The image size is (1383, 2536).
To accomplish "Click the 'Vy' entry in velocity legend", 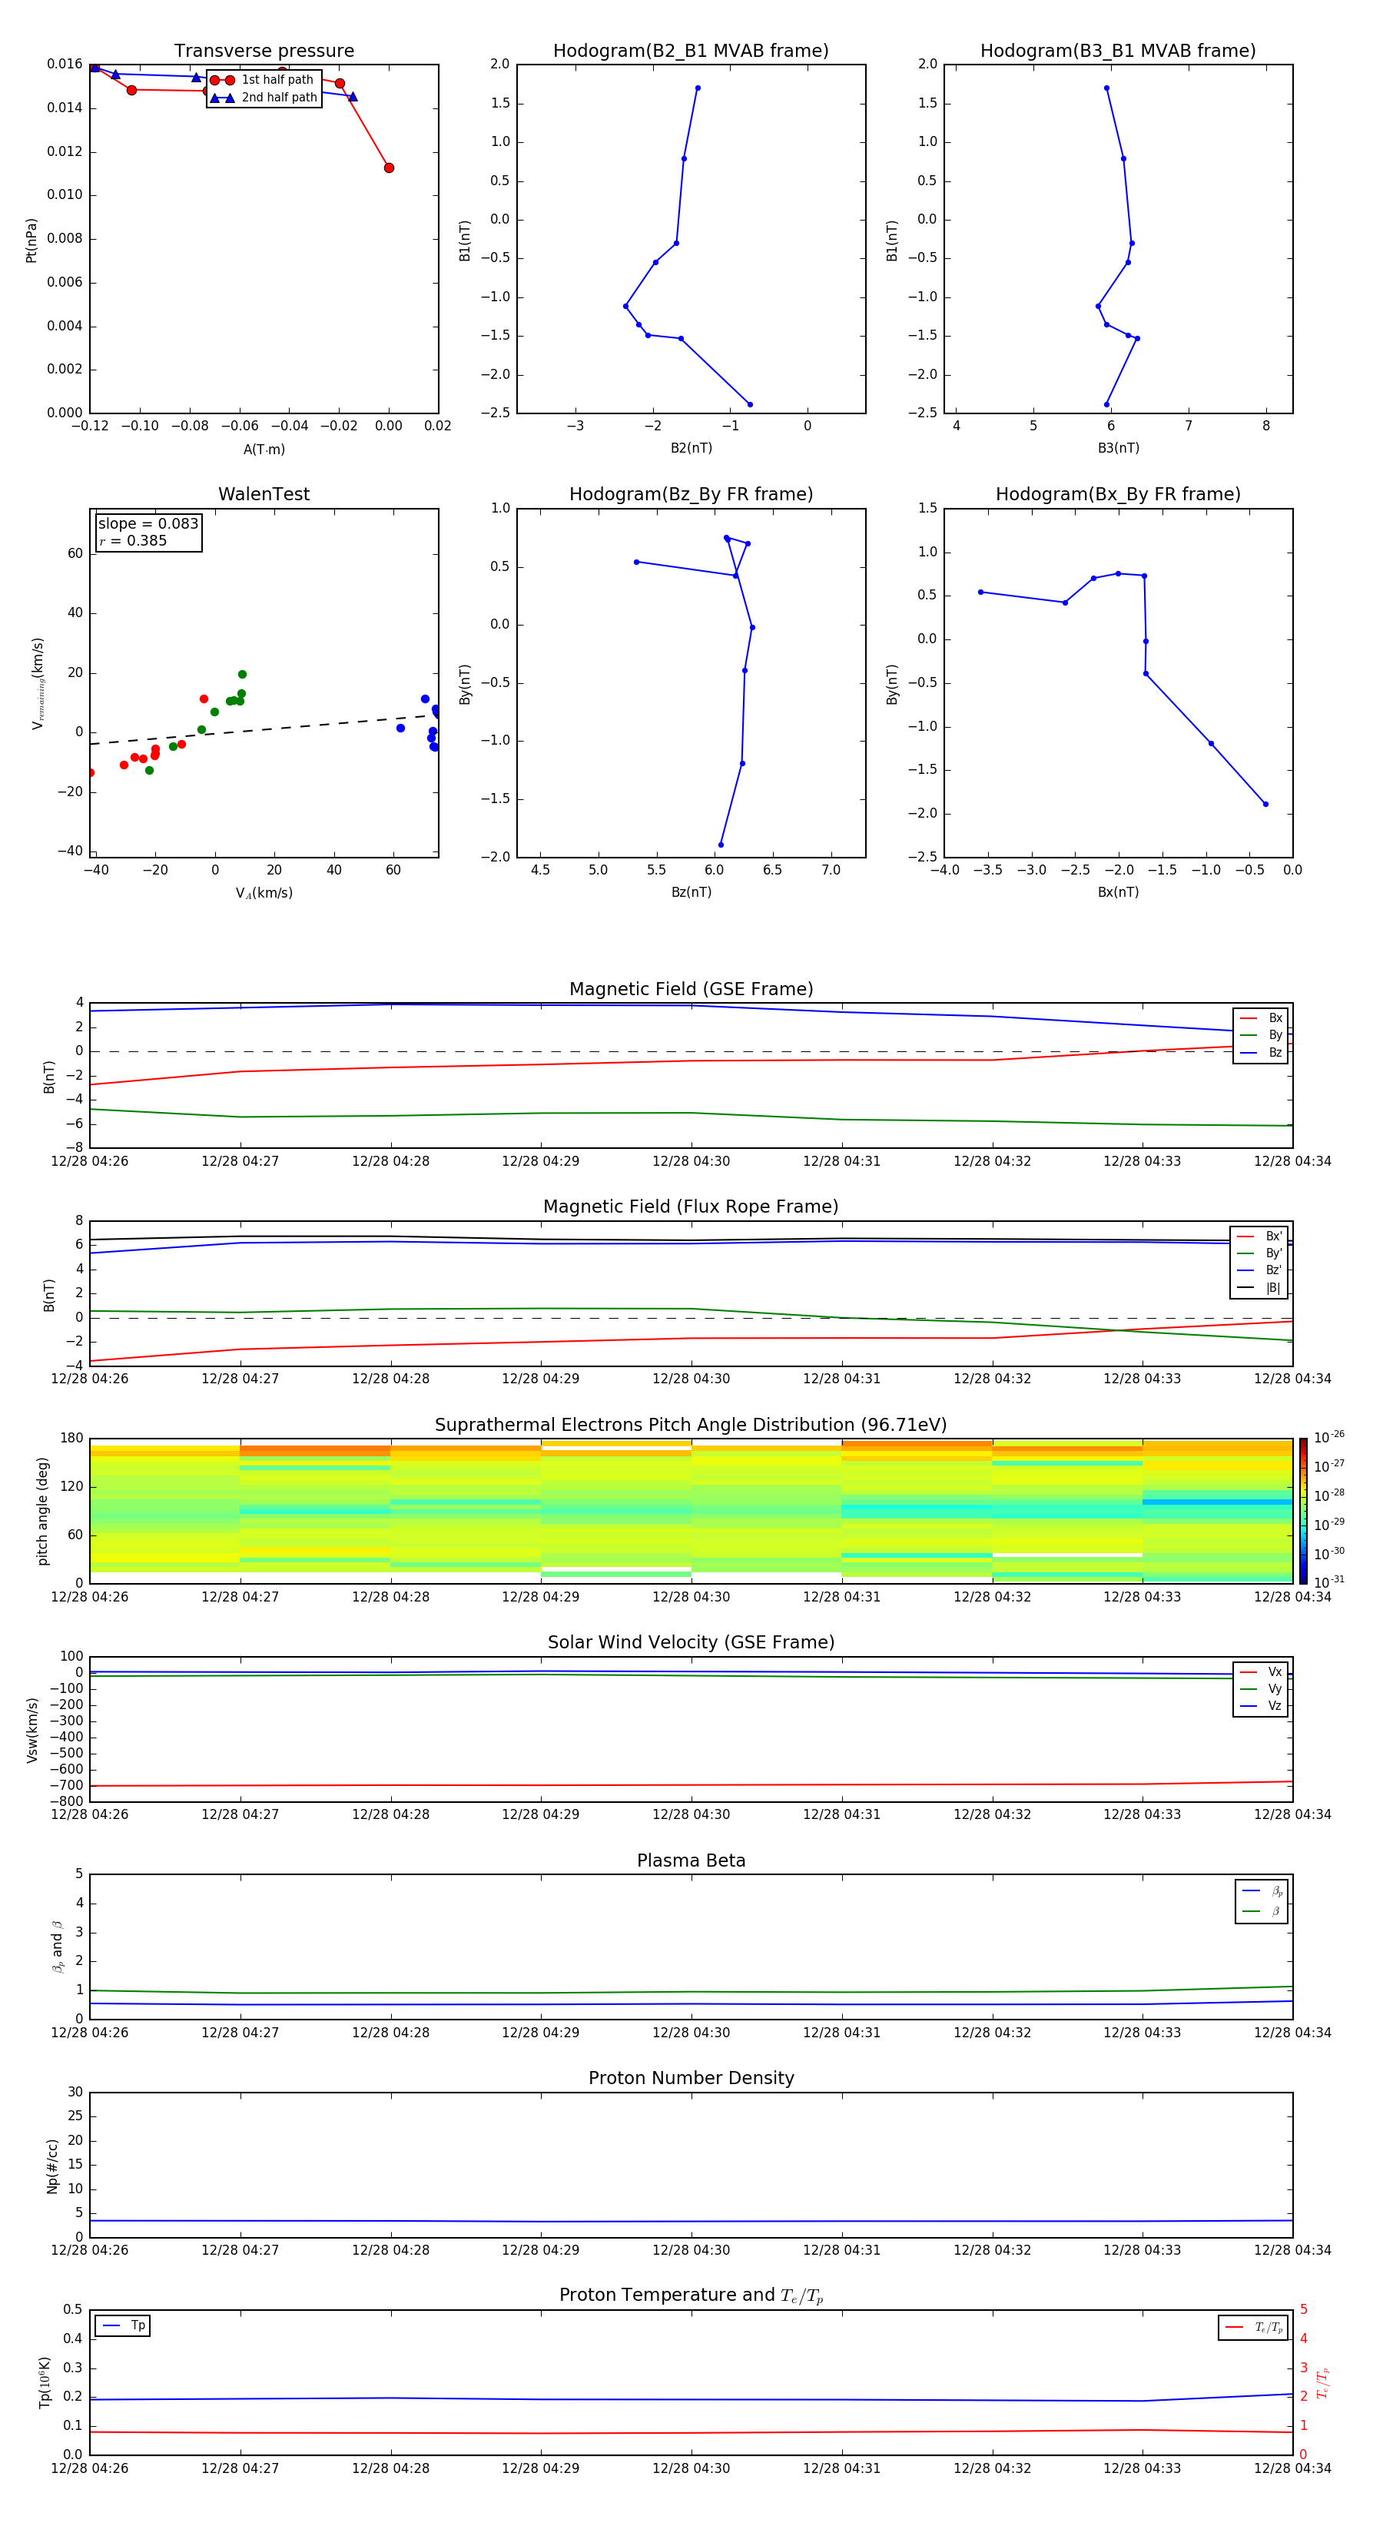I will click(1261, 1689).
